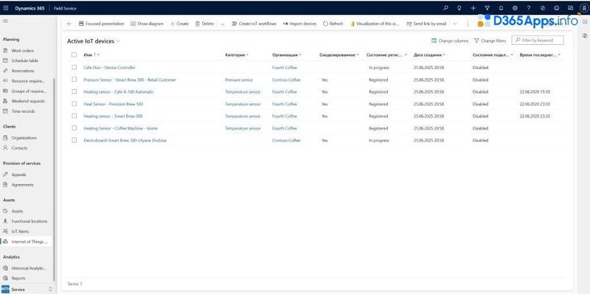Image resolution: width=590 pixels, height=294 pixels.
Task: Open the Состояние регис... column header menu
Action: [x=386, y=55]
